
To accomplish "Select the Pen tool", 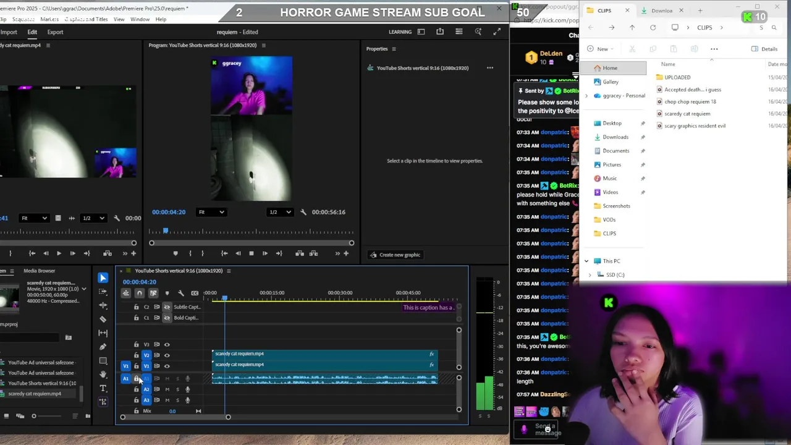I will coord(103,347).
